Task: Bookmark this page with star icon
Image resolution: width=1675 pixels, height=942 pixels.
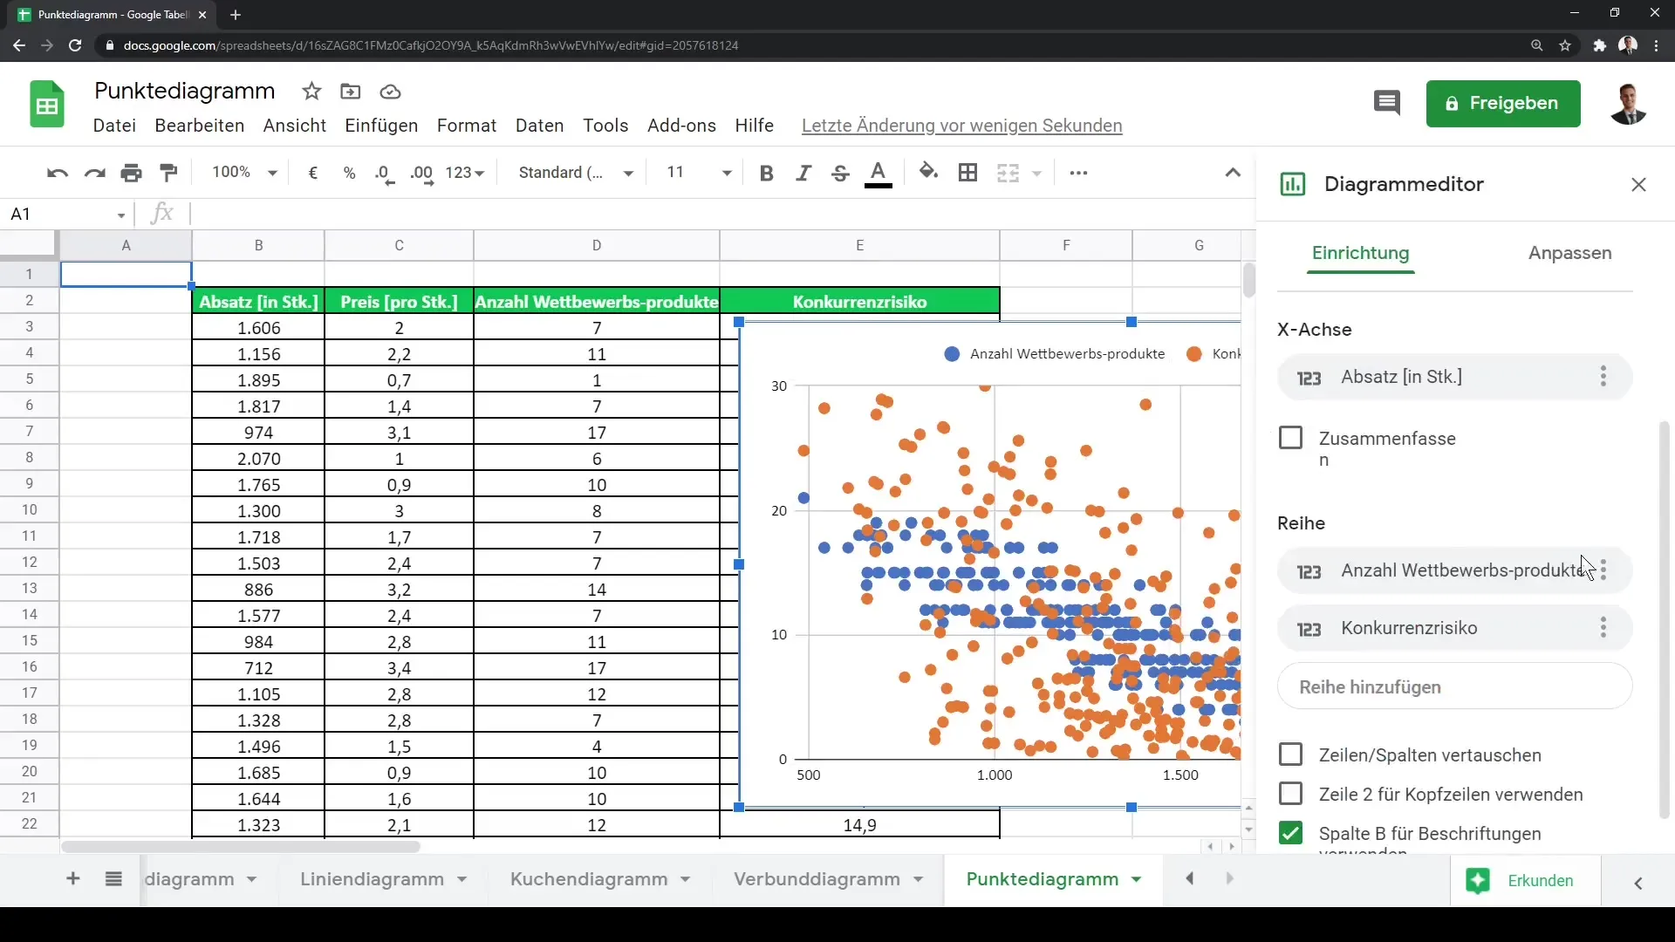Action: [x=1565, y=45]
